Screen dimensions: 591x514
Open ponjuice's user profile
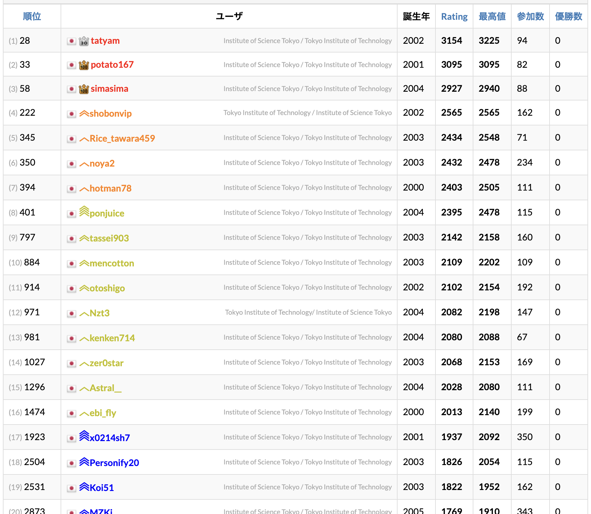click(x=107, y=213)
